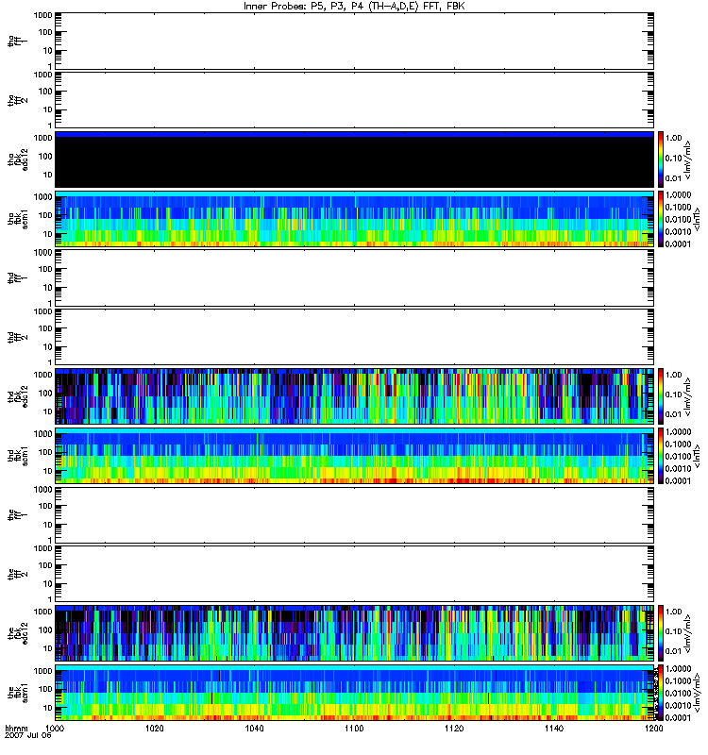Click the the fbk edc12 color bar

tap(661, 633)
